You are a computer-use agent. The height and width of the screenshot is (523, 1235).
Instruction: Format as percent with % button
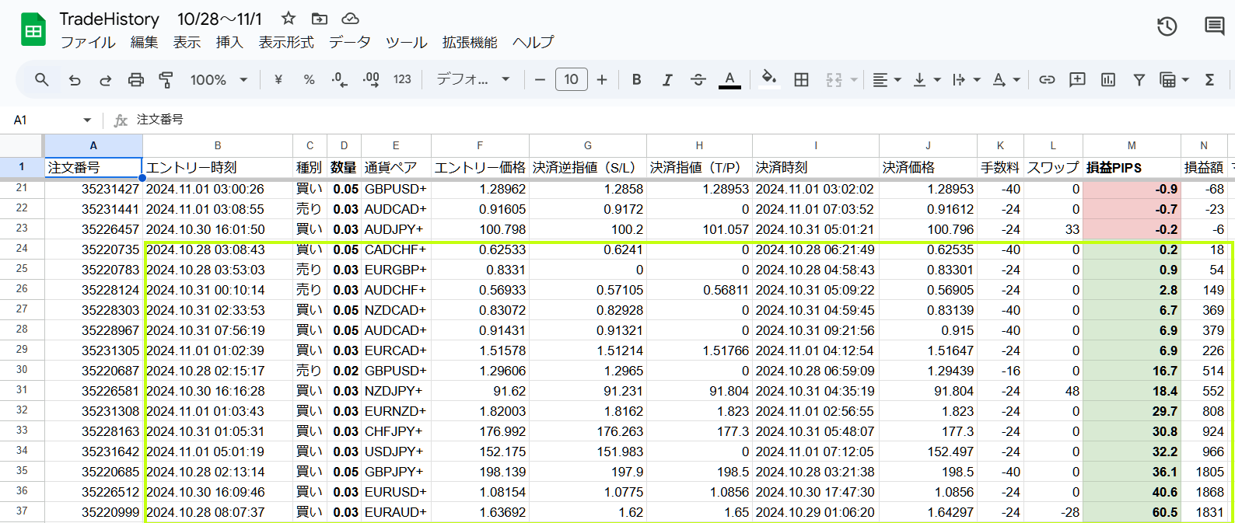(x=309, y=79)
